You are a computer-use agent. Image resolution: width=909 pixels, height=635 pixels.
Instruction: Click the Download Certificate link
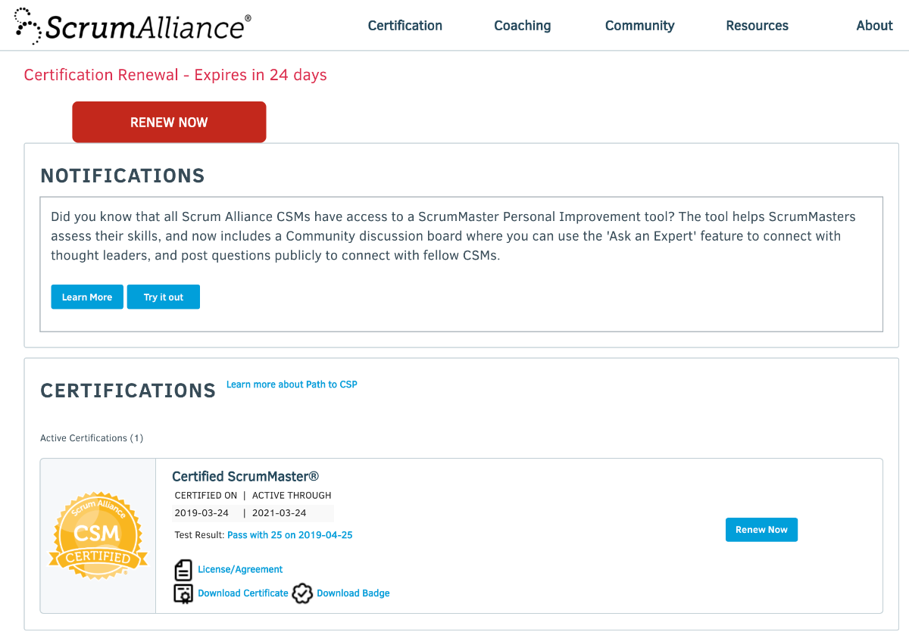tap(243, 593)
